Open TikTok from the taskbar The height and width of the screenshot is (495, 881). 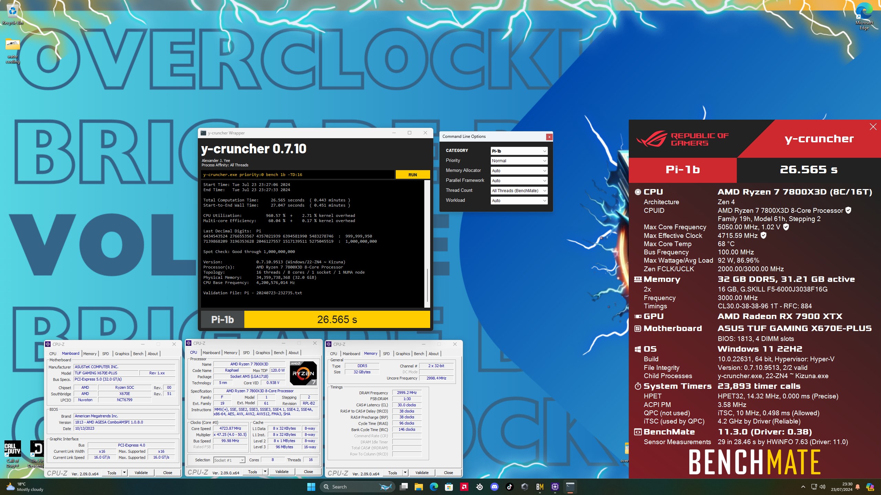click(509, 487)
